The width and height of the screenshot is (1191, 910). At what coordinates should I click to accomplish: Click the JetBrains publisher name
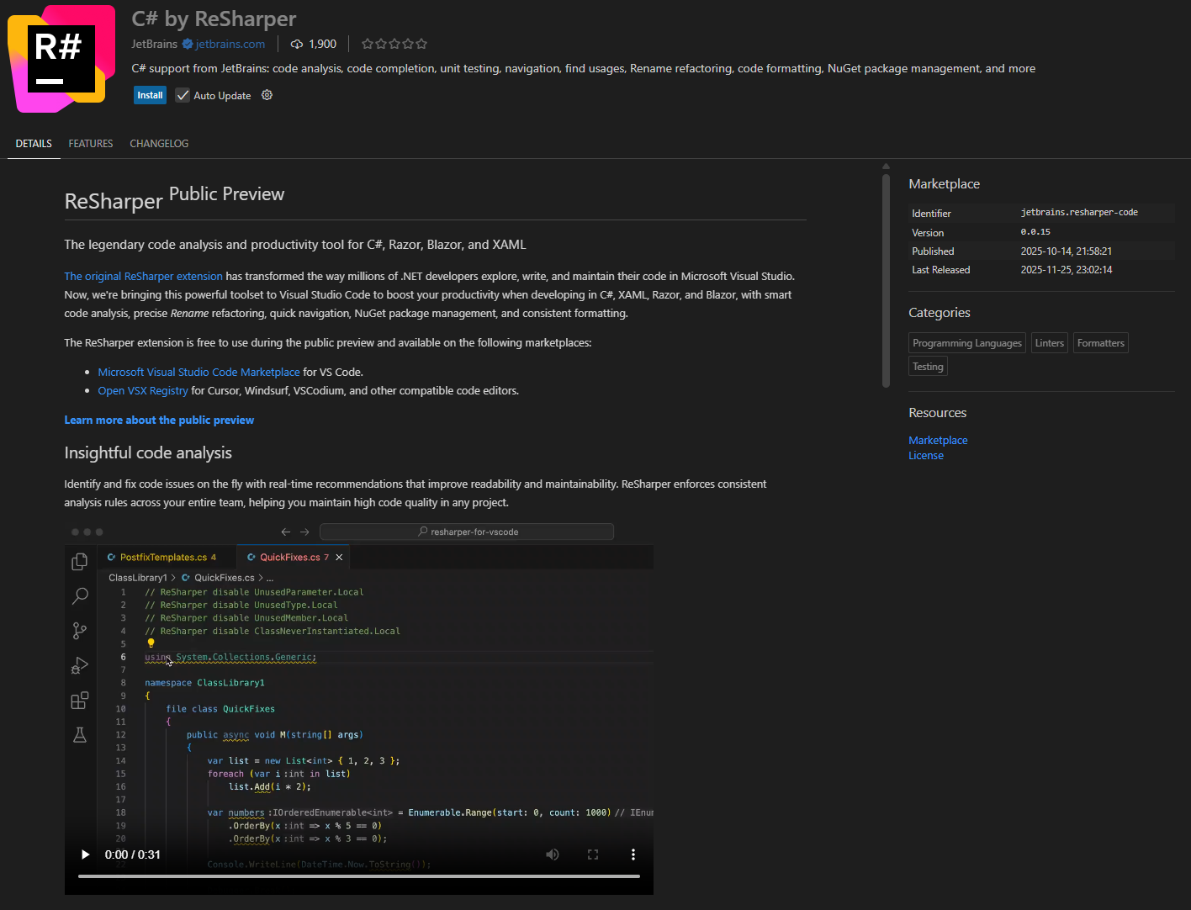tap(154, 44)
